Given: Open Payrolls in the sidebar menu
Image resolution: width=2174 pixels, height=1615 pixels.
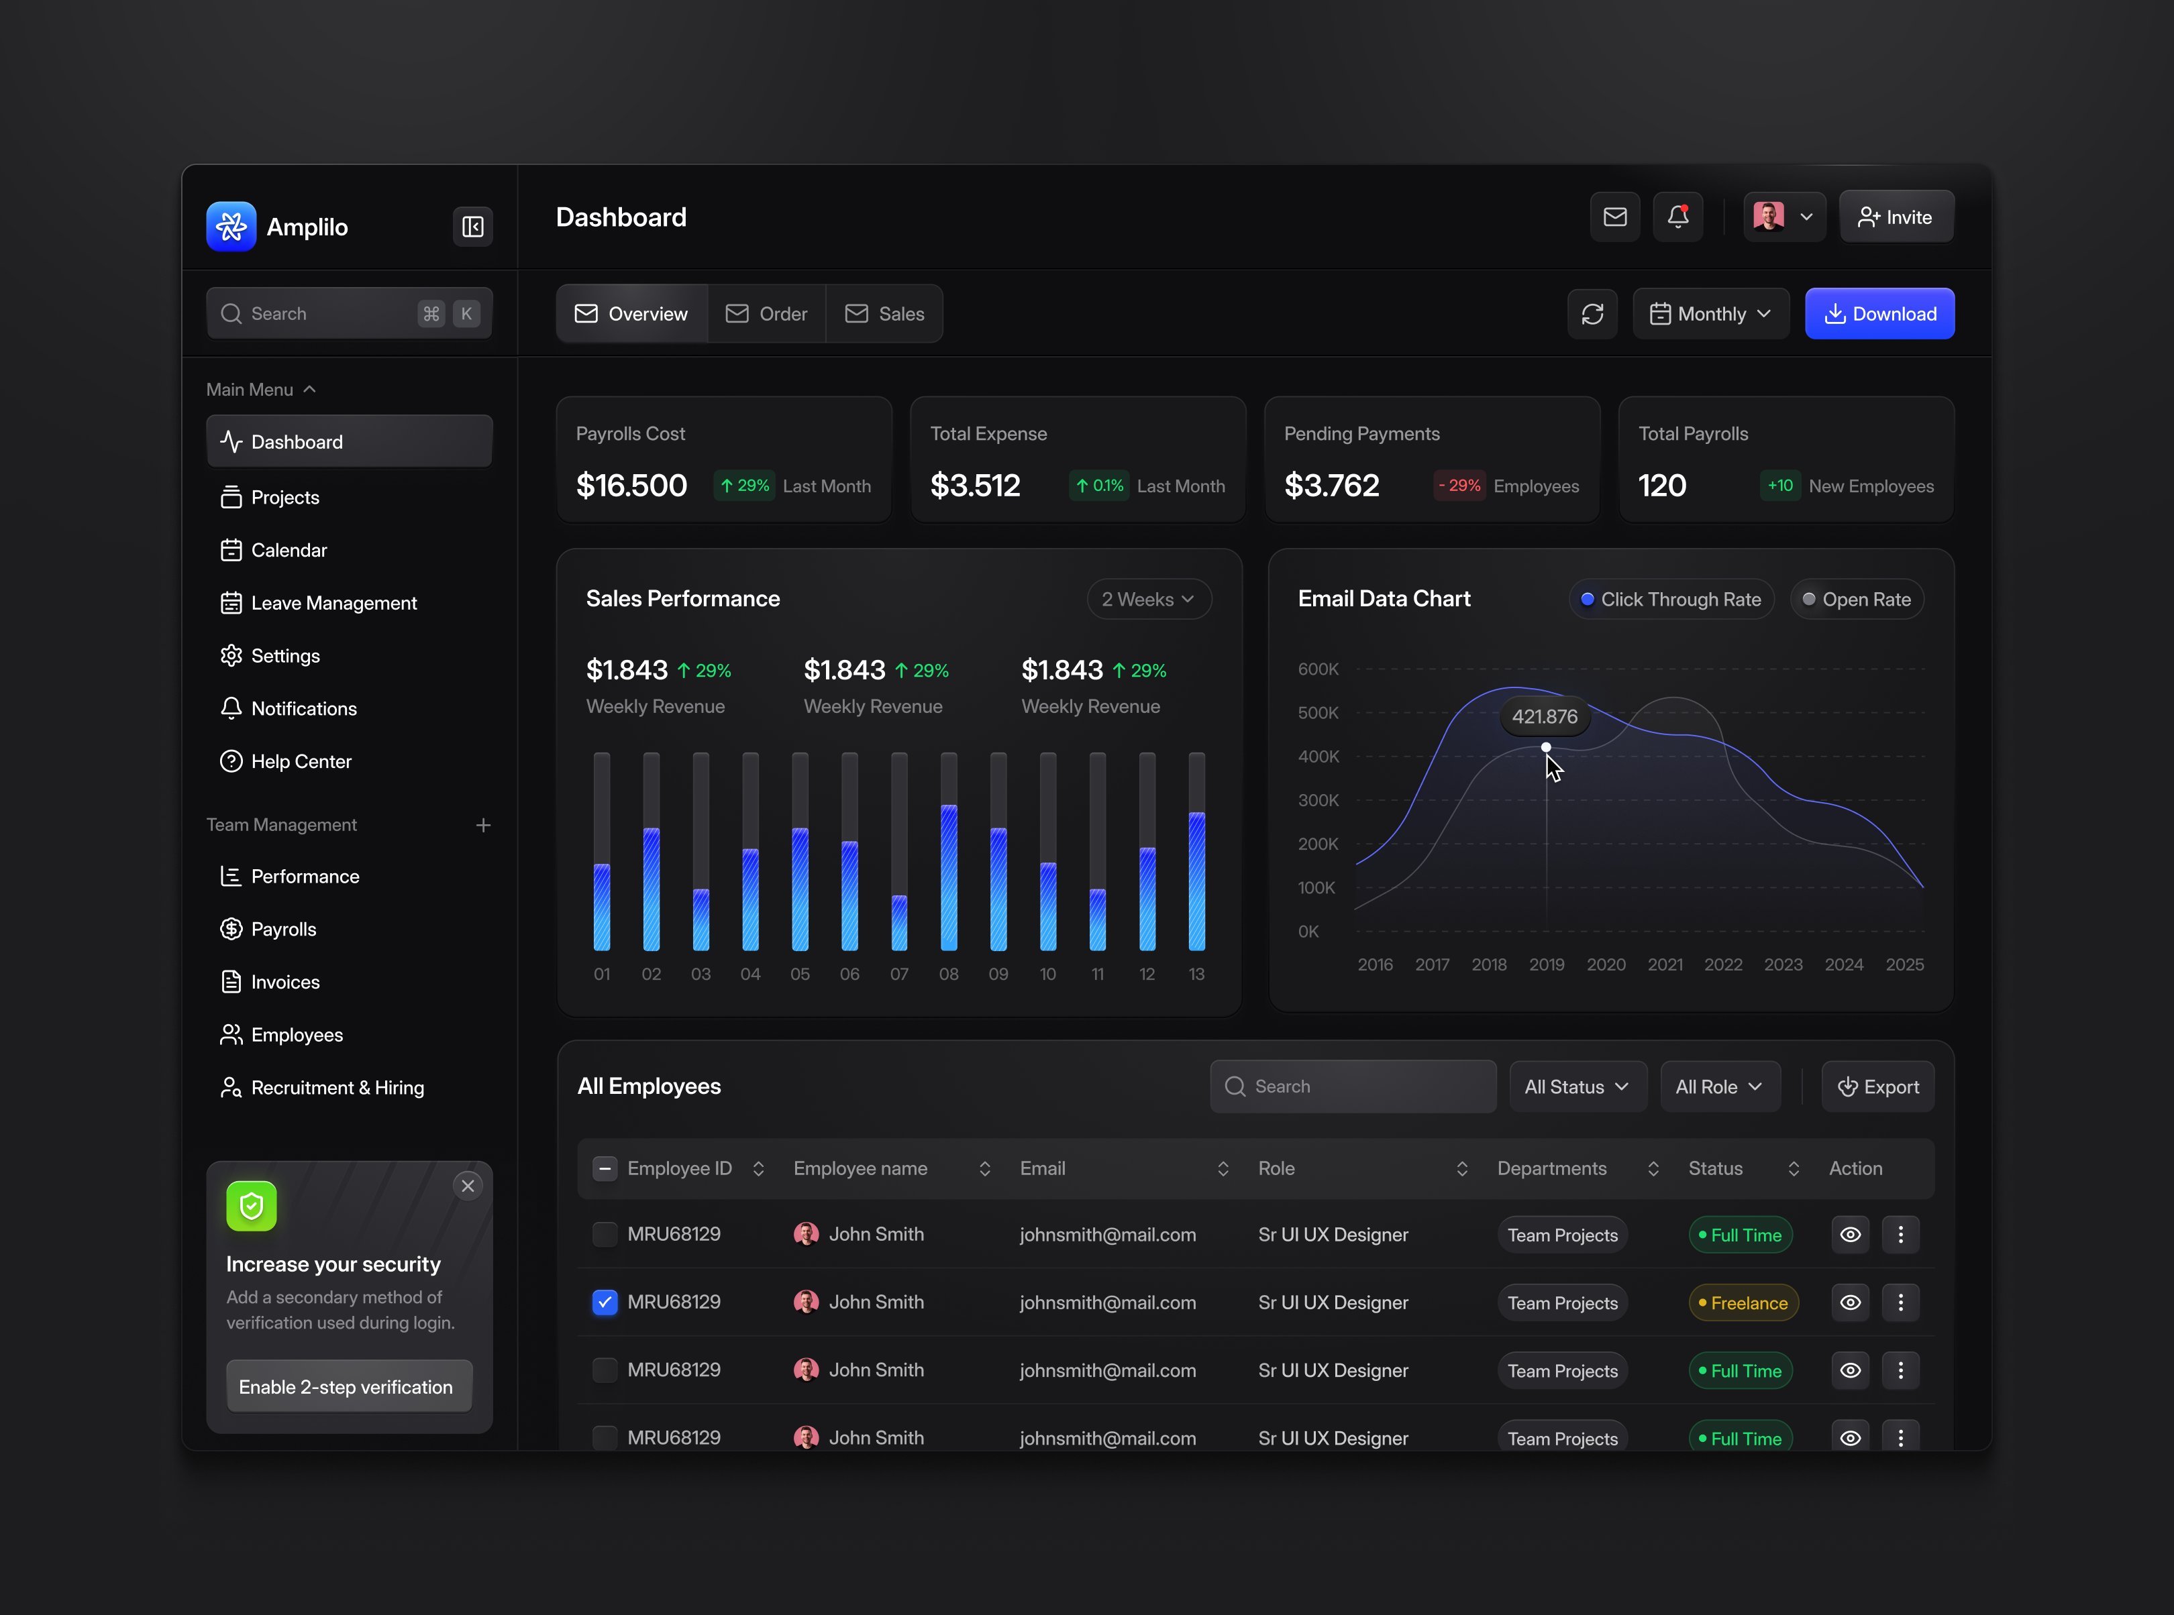Looking at the screenshot, I should click(282, 930).
